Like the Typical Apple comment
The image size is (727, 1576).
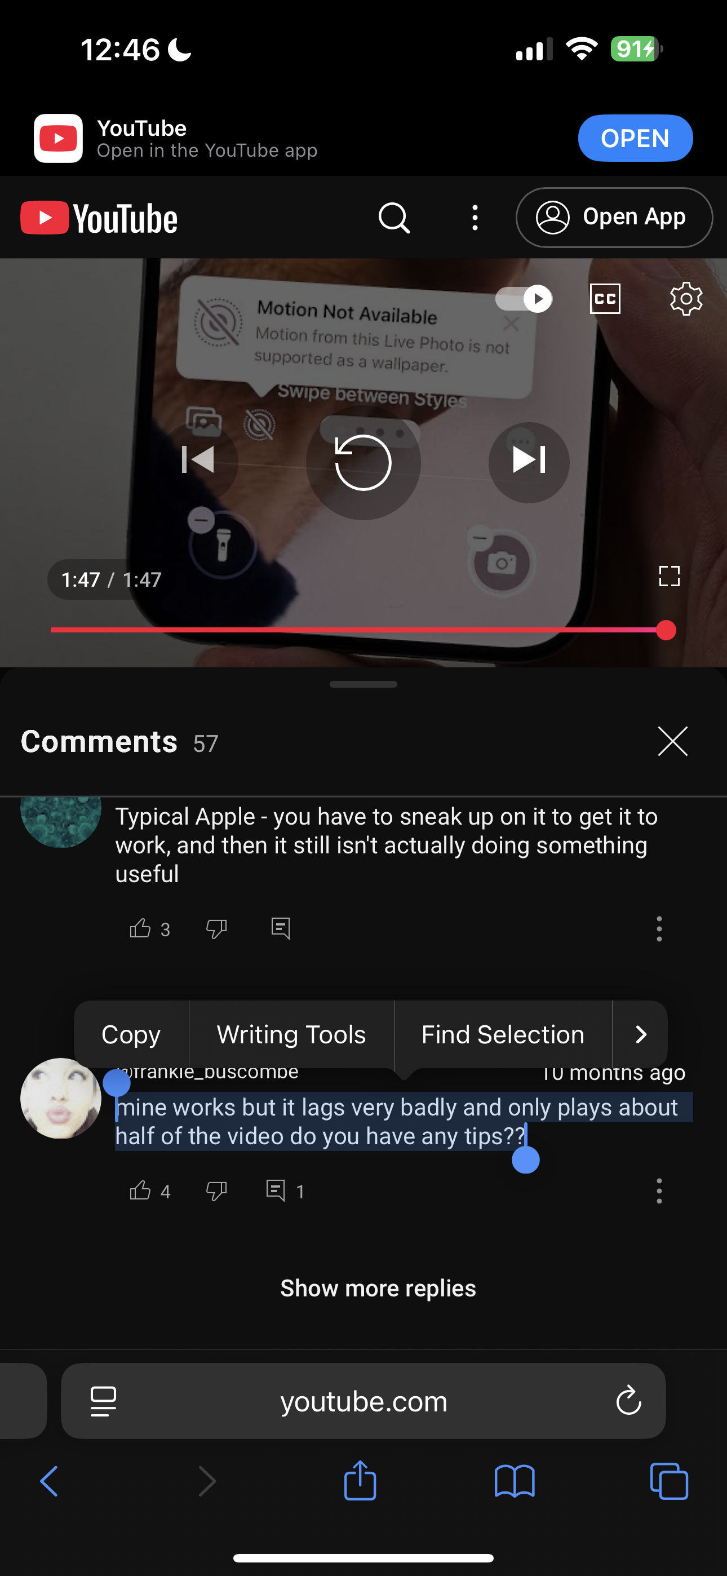[140, 928]
